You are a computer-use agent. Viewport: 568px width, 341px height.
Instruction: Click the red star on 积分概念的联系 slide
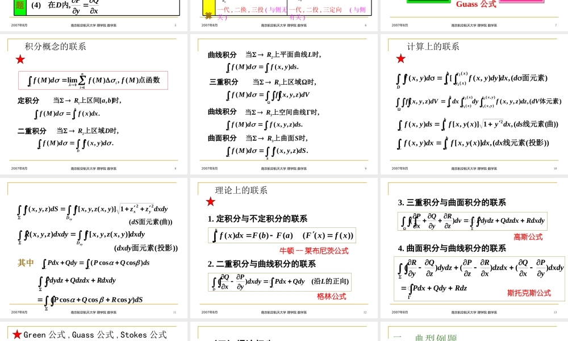(x=20, y=60)
